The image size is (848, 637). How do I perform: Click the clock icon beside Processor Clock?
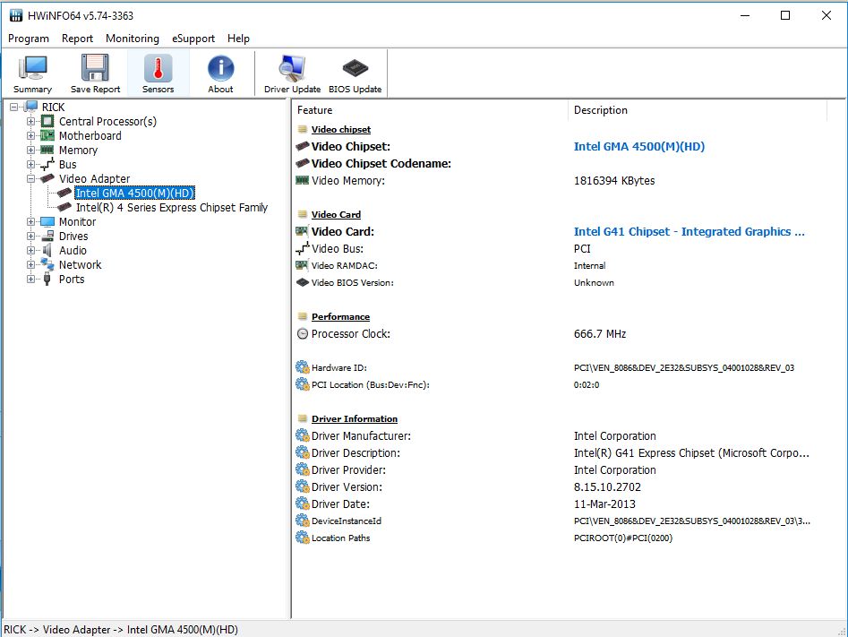coord(303,334)
